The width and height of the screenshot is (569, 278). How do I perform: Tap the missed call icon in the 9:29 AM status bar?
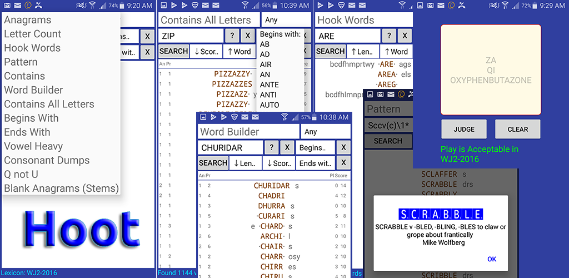462,6
